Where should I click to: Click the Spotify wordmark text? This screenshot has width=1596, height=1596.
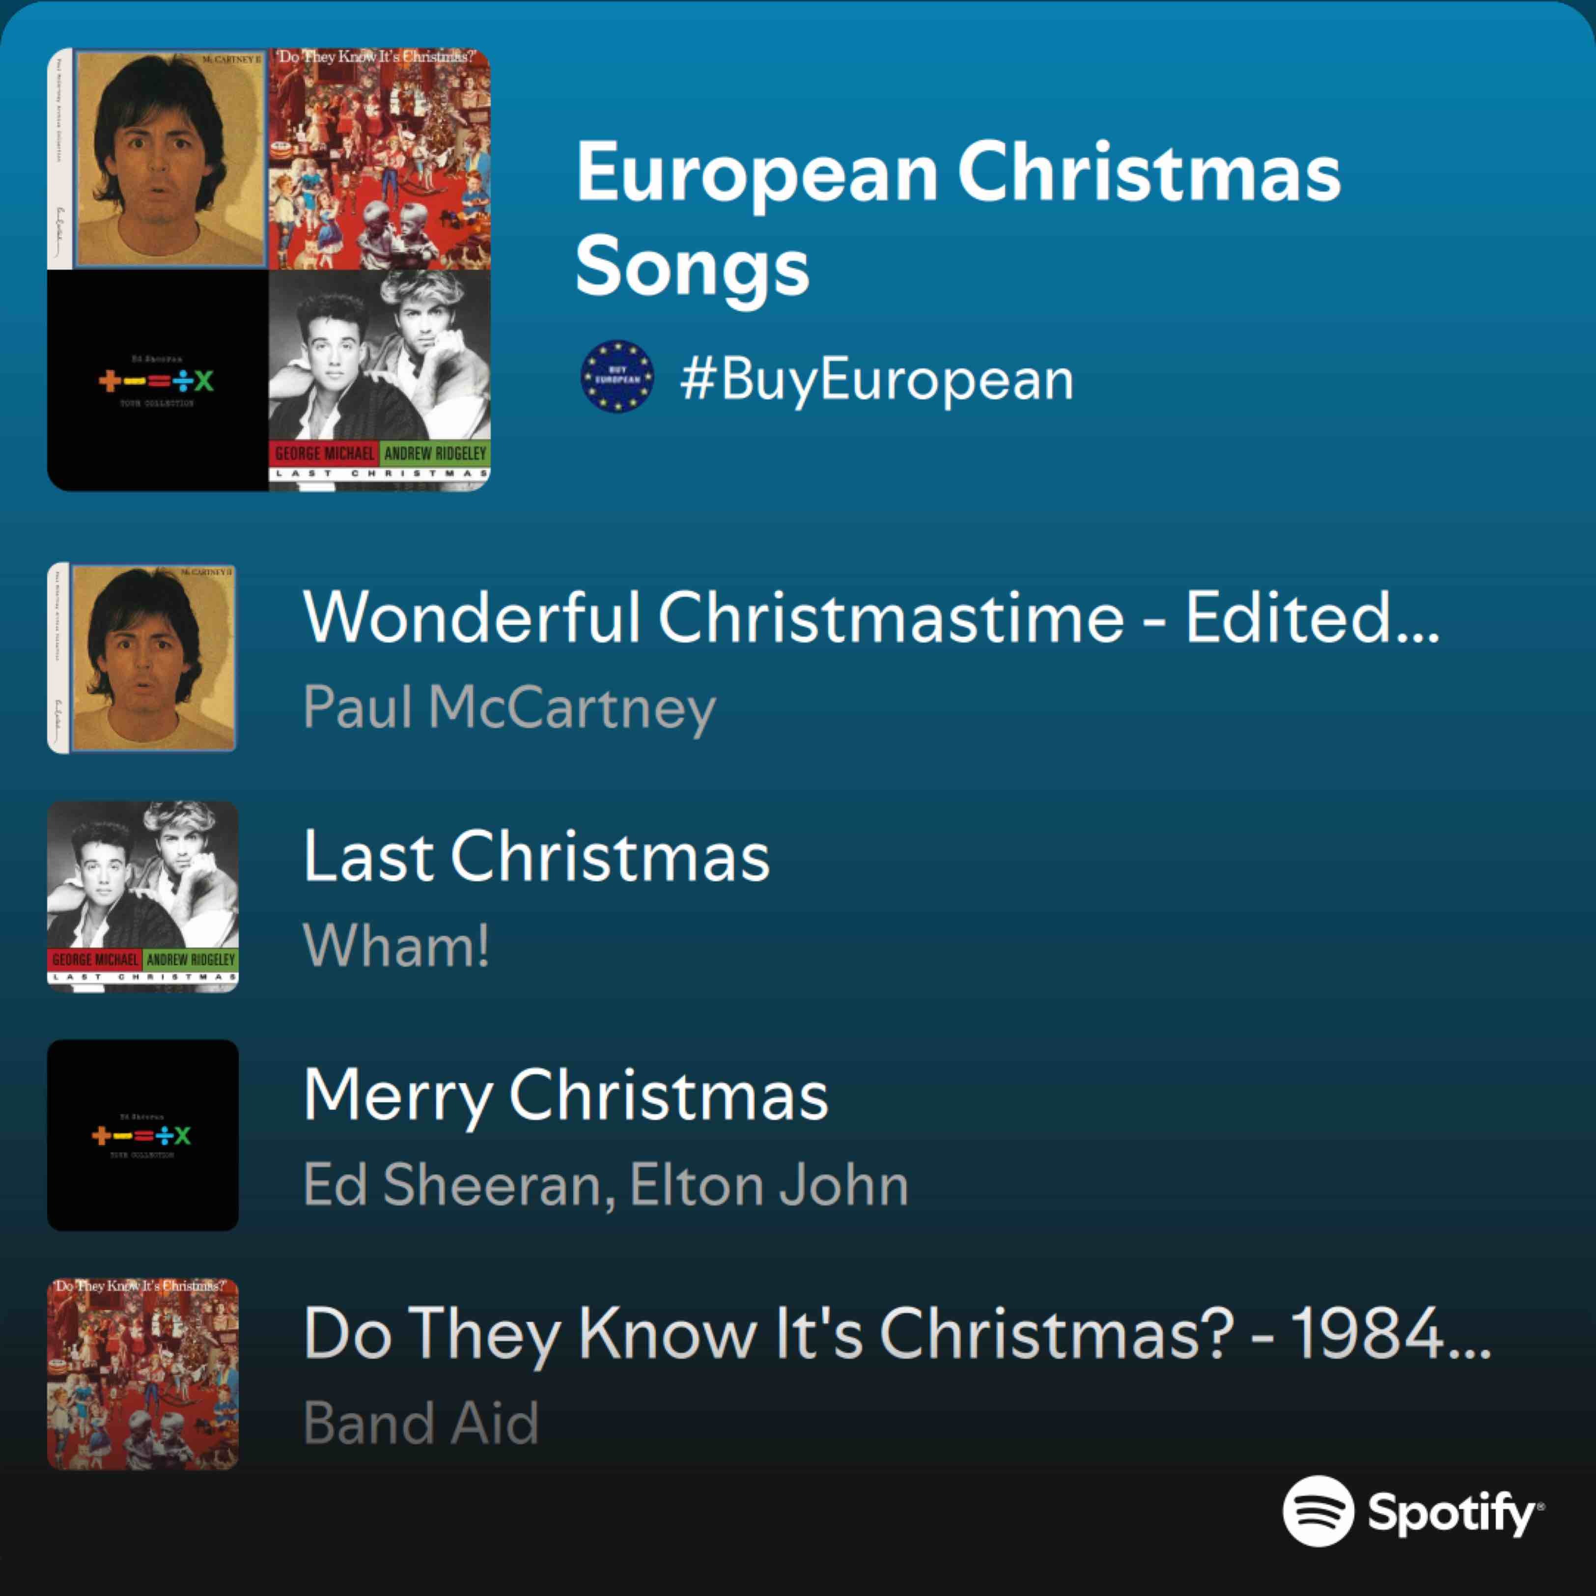tap(1455, 1512)
